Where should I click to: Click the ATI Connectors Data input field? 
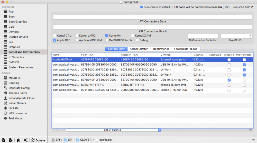pos(153,17)
